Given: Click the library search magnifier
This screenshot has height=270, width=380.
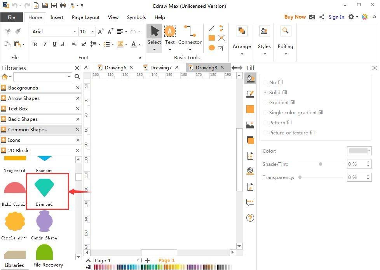Looking at the screenshot, I should click(x=77, y=77).
